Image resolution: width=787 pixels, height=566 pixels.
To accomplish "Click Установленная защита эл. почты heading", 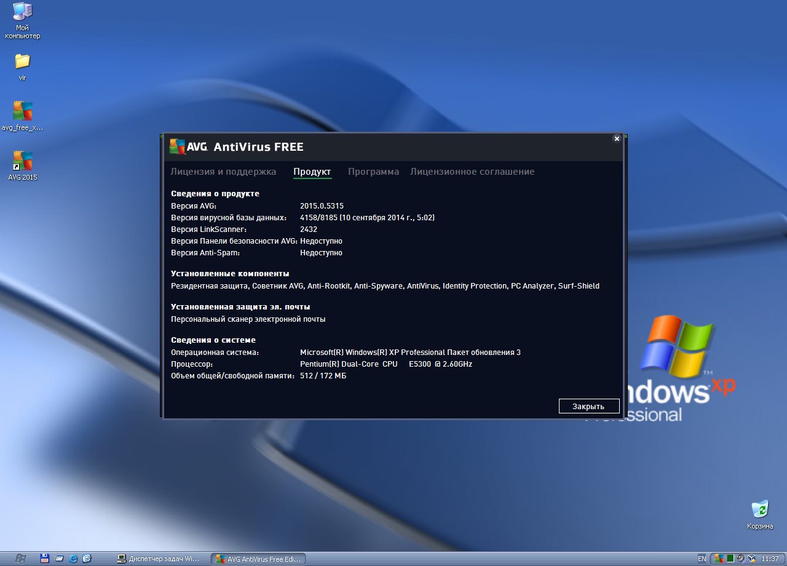I will (x=240, y=306).
